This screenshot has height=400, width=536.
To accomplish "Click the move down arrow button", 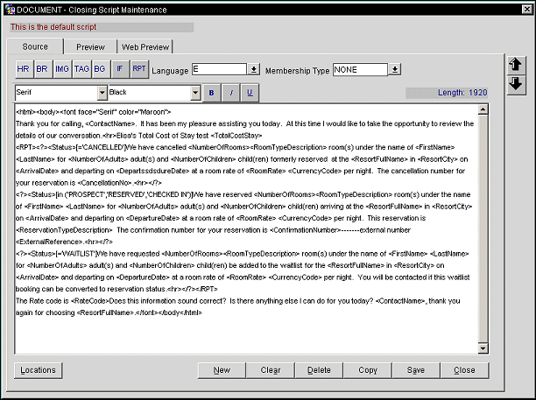I will pos(516,84).
